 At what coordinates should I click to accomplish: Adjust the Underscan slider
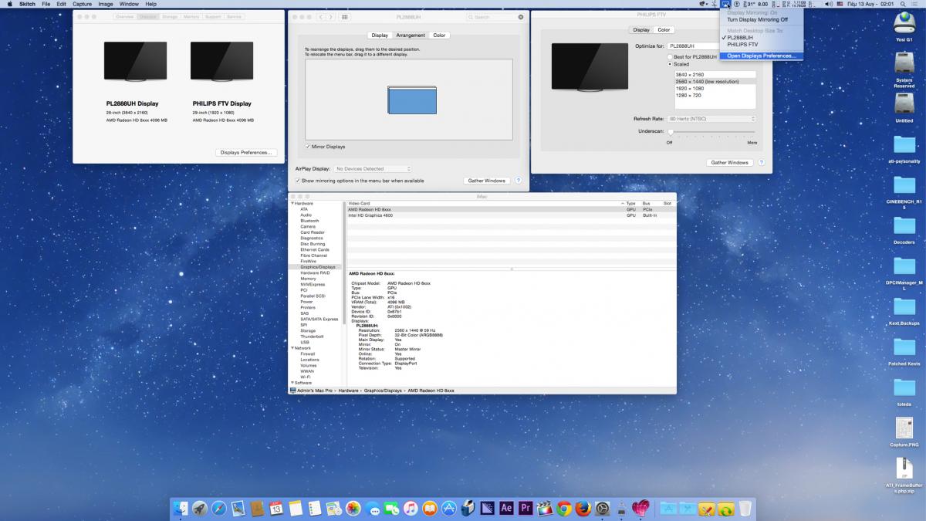coord(670,132)
